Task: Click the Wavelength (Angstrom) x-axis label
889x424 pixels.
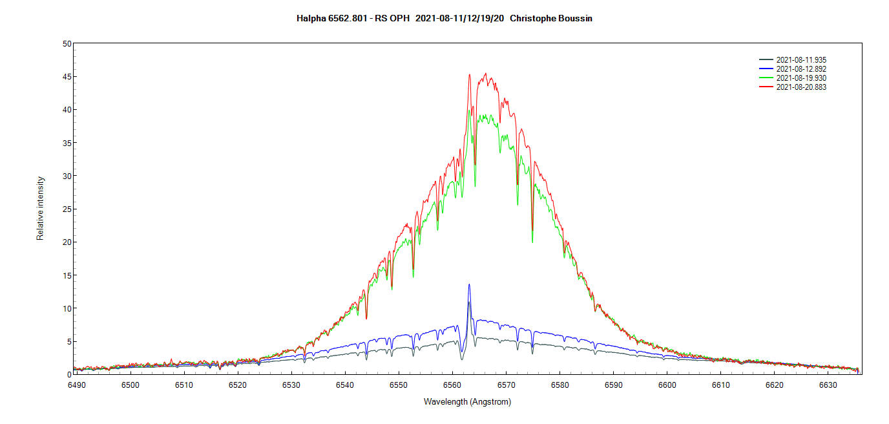Action: 467,402
